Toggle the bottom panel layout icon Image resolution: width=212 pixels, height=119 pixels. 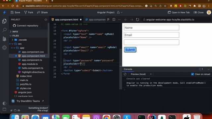click(x=4, y=109)
